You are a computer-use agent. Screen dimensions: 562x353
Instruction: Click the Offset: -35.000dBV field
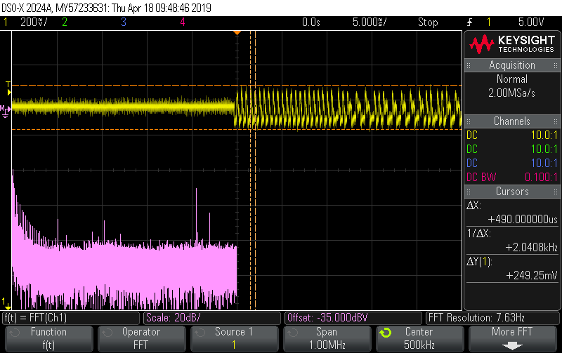pos(353,318)
